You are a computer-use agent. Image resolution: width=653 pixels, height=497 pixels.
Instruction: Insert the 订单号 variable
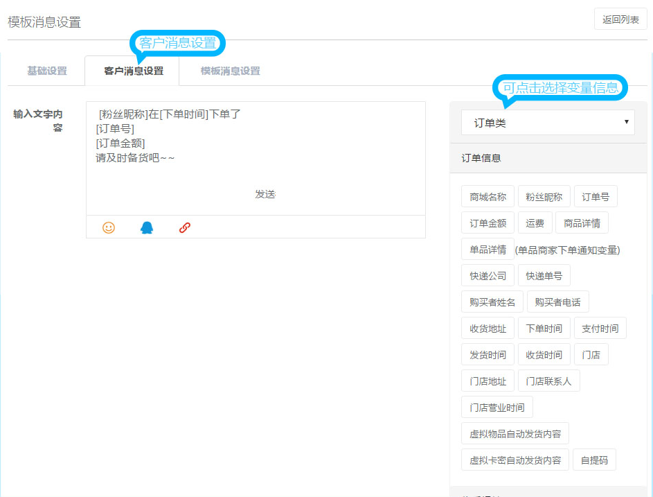pyautogui.click(x=596, y=197)
